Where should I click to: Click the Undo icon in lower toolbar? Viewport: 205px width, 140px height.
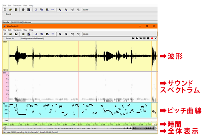(53, 34)
